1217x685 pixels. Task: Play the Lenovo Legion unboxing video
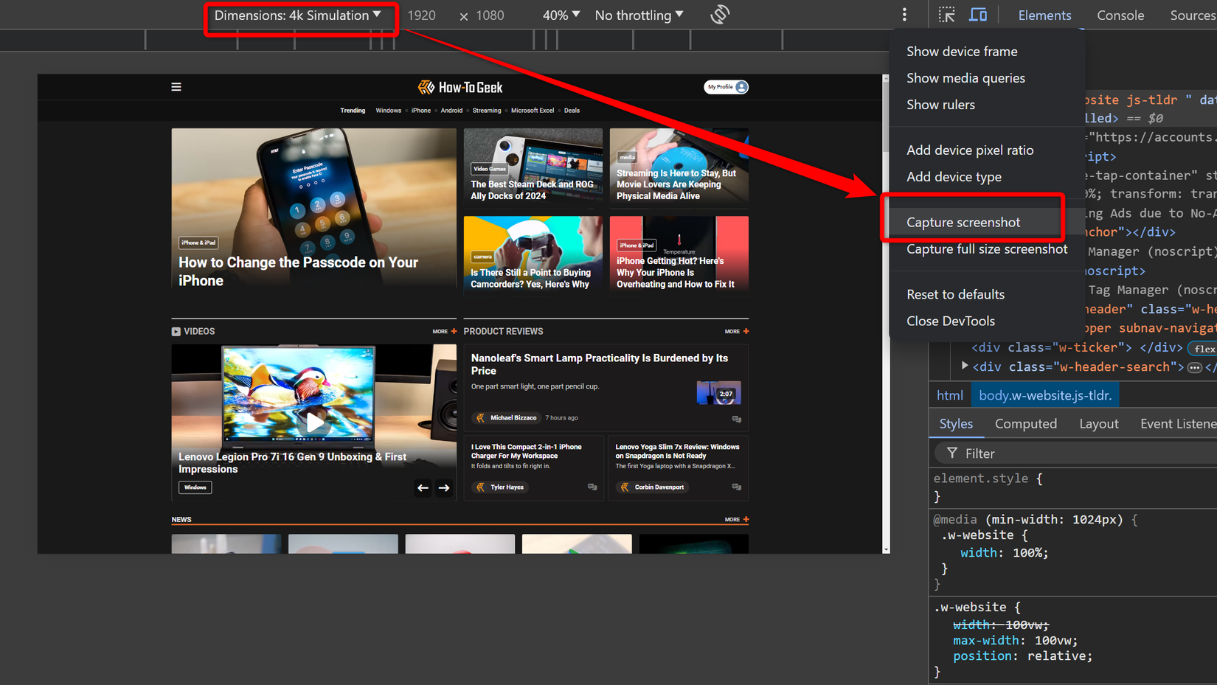coord(314,422)
